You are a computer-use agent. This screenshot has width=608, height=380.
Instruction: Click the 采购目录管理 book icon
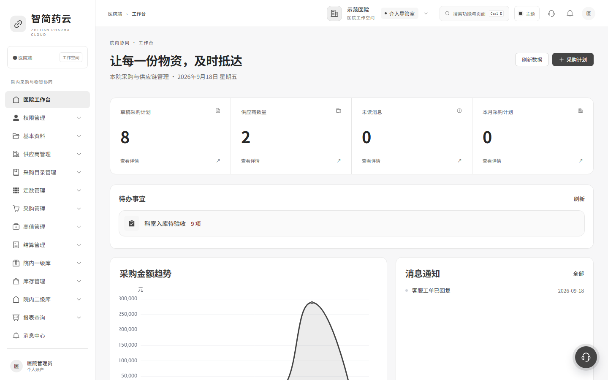pyautogui.click(x=16, y=172)
